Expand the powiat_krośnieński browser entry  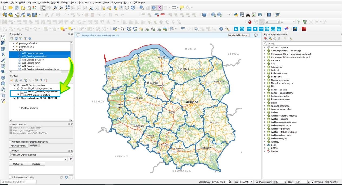(x=13, y=43)
